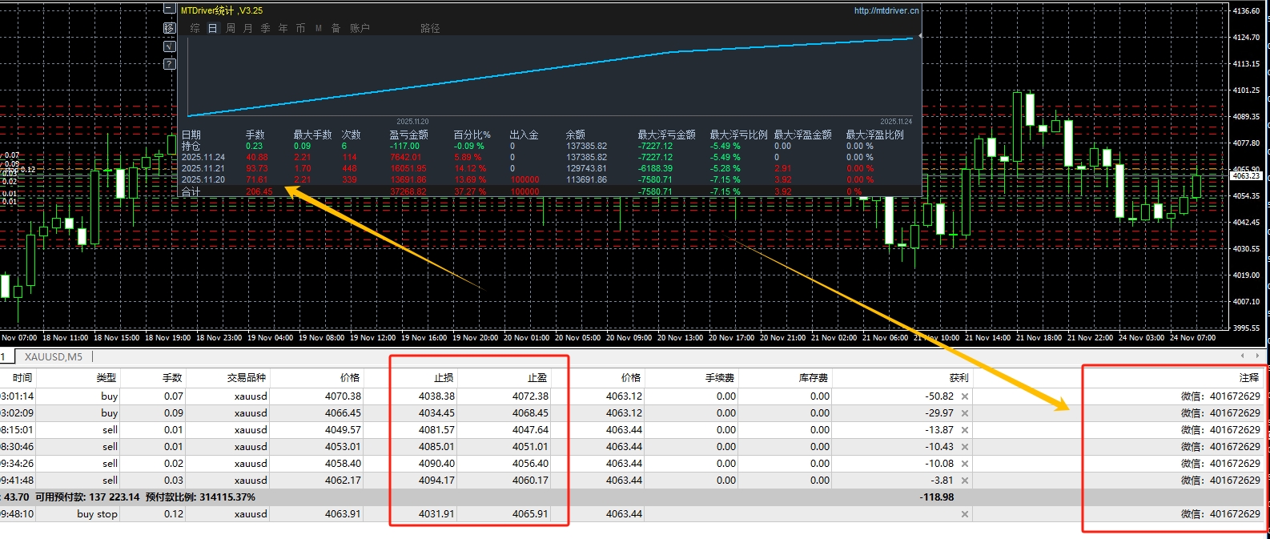The image size is (1270, 539).
Task: Sort orders by 类型 type column
Action: [106, 377]
